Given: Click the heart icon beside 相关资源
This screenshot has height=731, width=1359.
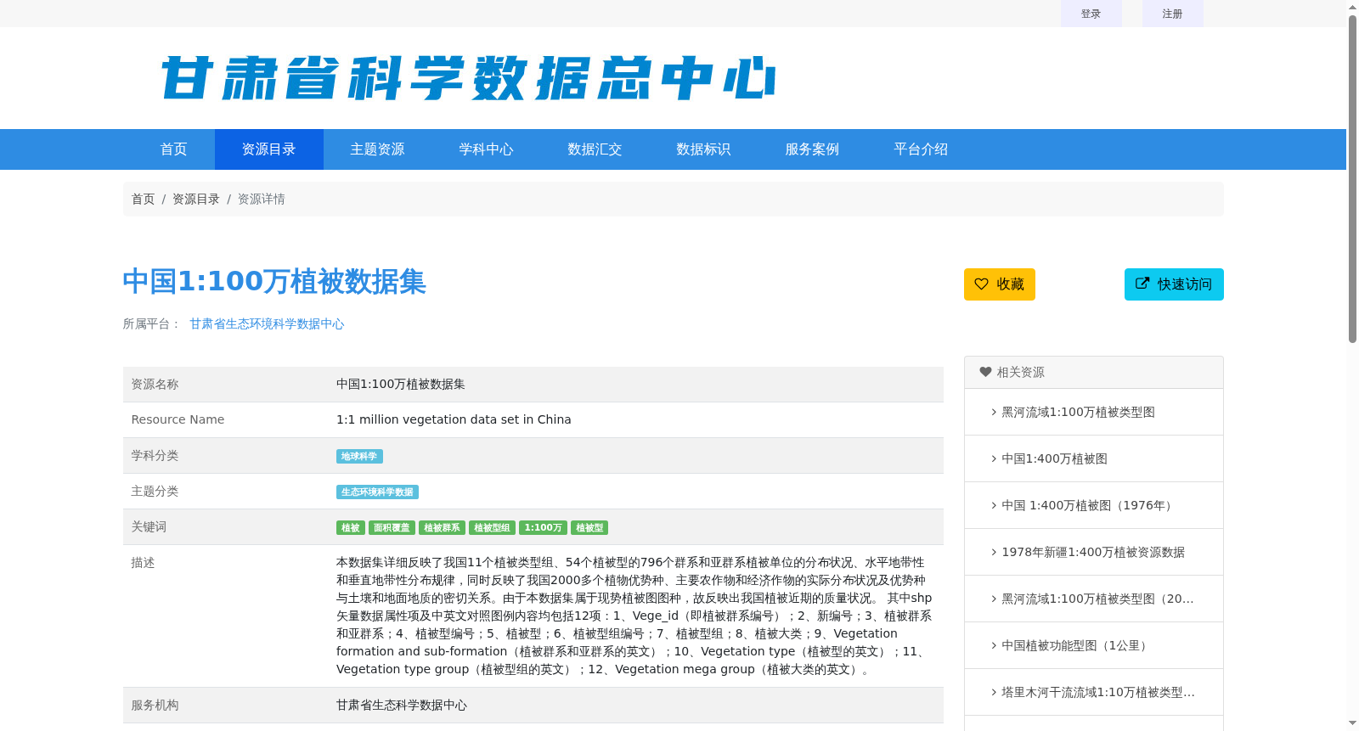Looking at the screenshot, I should coord(985,372).
